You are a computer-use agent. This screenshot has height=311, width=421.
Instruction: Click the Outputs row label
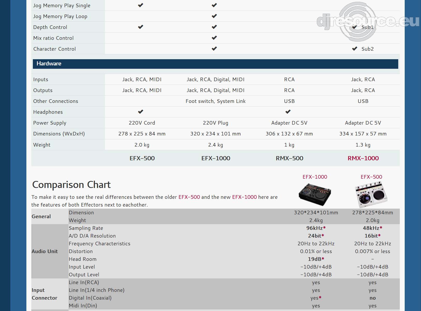[43, 90]
